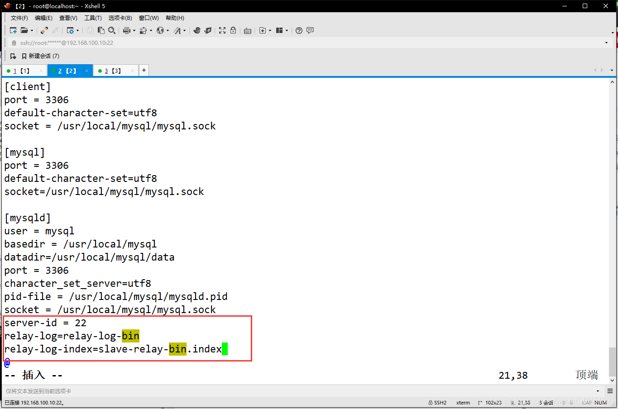Click the 3 会话 status bar entry
Screen dimensions: 618x409
tap(546, 403)
